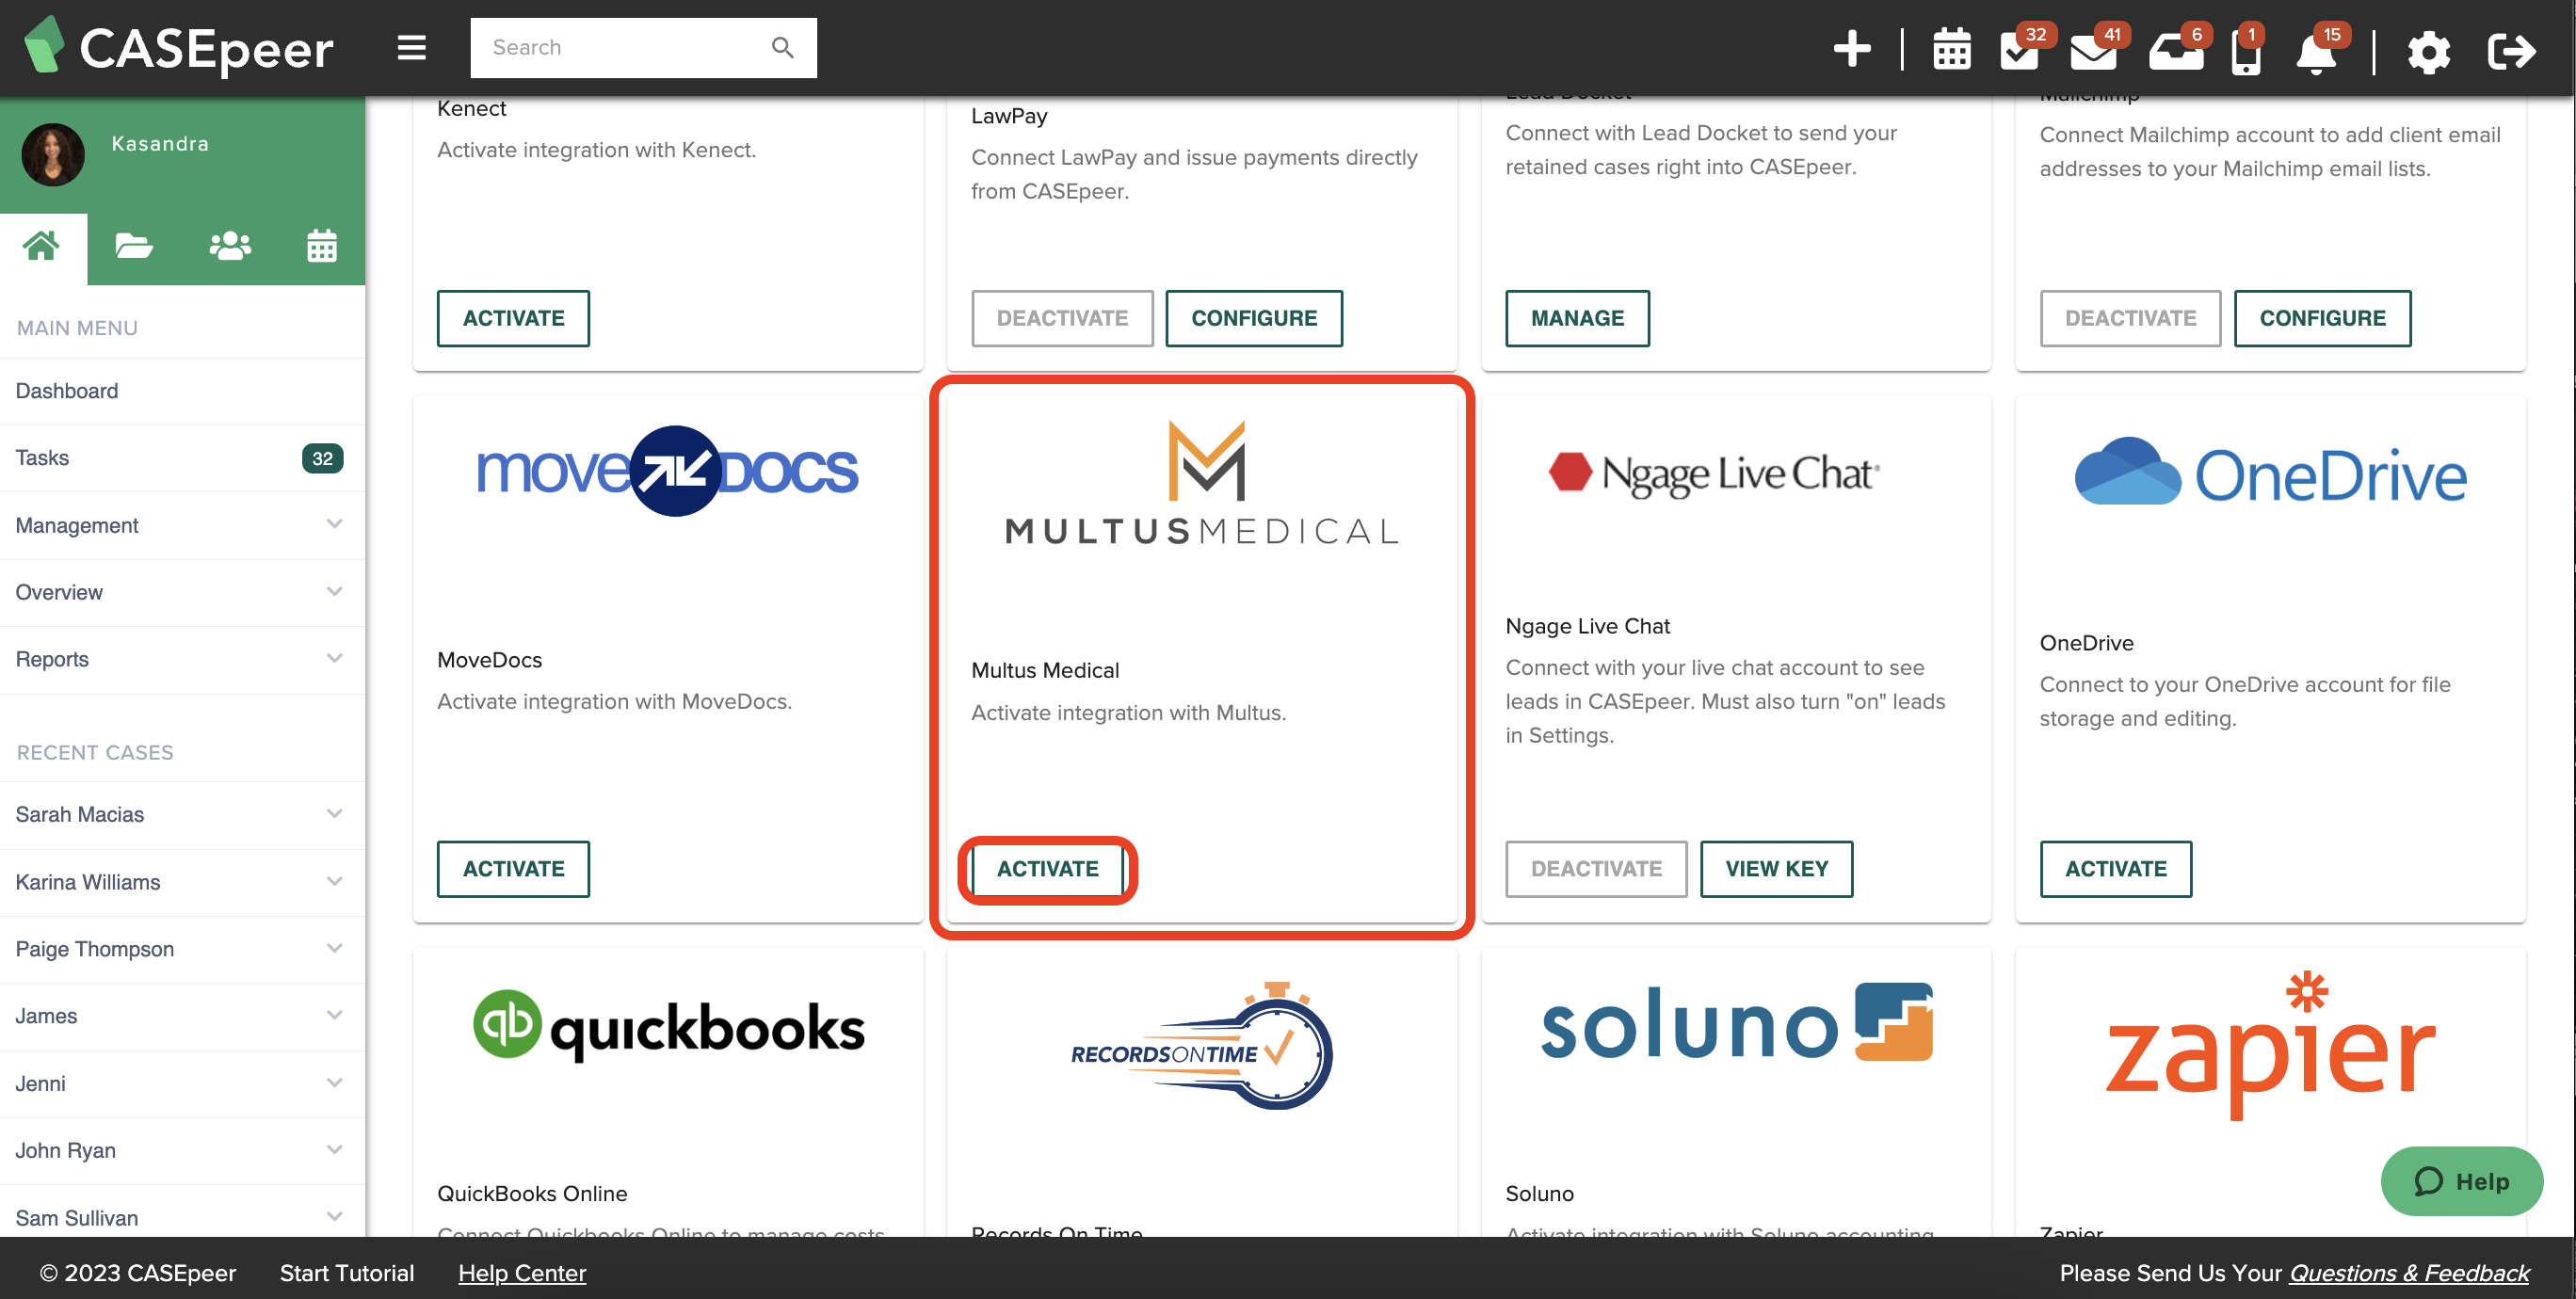This screenshot has width=2576, height=1299.
Task: Open the notifications bell icon
Action: coord(2316,52)
